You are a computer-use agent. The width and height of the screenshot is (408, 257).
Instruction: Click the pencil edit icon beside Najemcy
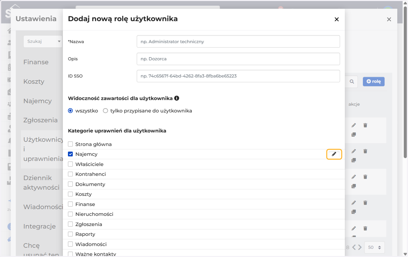[x=334, y=154]
